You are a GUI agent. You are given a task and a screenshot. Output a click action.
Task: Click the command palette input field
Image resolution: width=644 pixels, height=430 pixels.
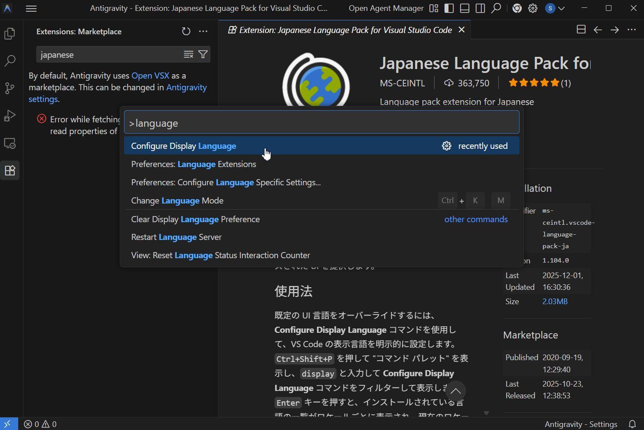pyautogui.click(x=321, y=123)
